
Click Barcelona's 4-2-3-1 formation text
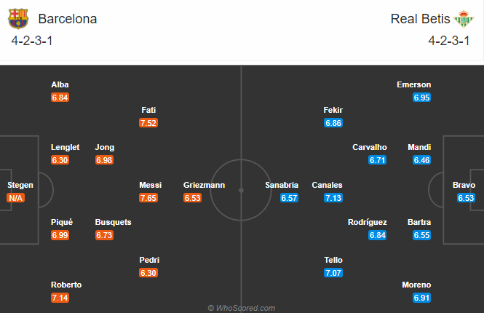pos(32,41)
